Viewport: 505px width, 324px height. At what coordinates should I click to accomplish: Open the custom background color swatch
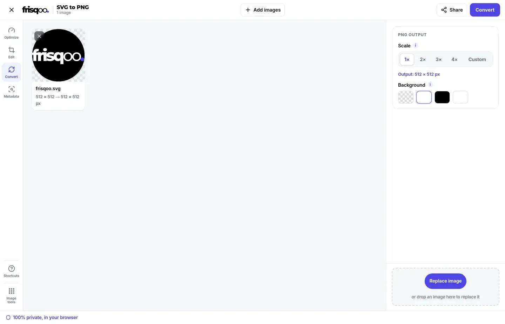(460, 97)
